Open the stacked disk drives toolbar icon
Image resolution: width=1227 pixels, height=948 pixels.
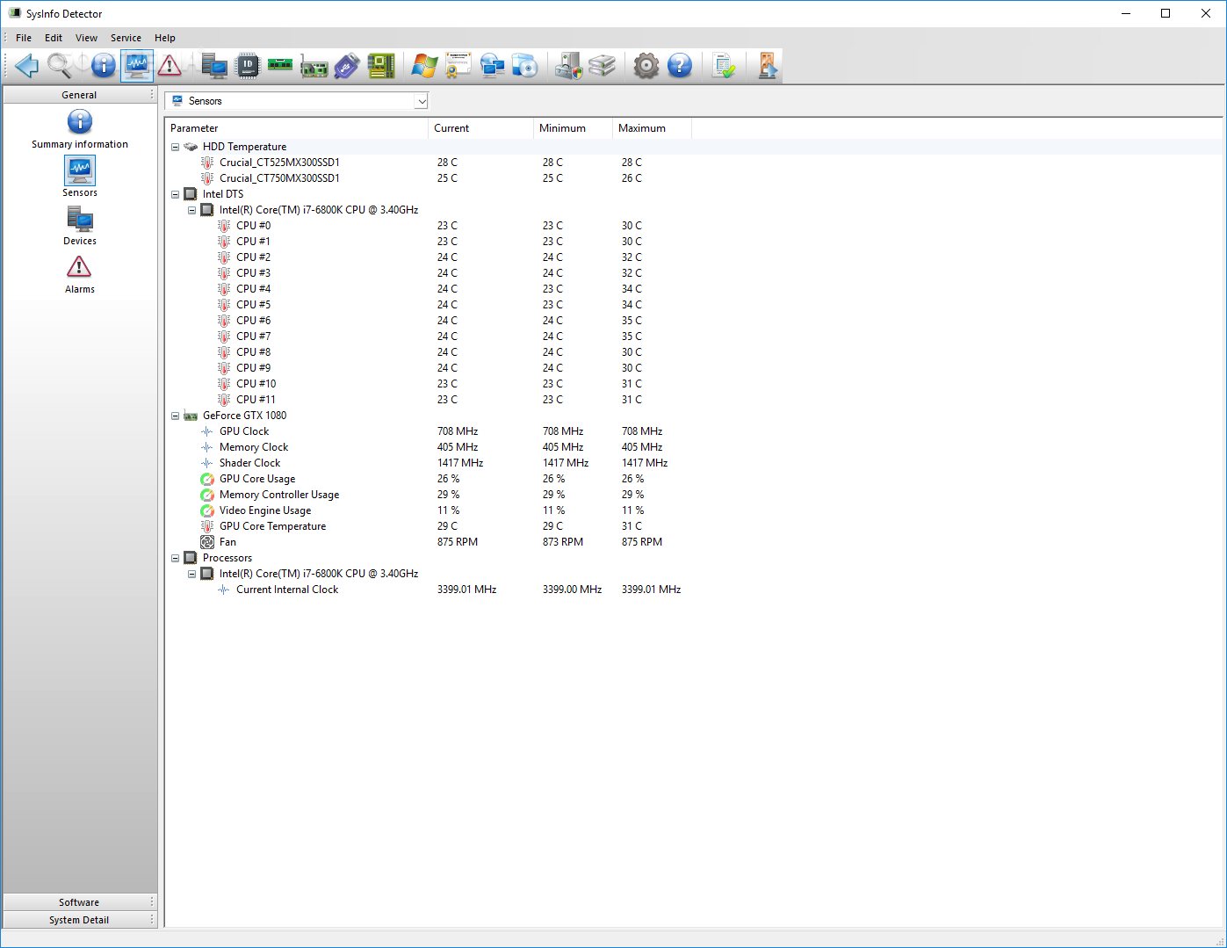click(x=603, y=66)
